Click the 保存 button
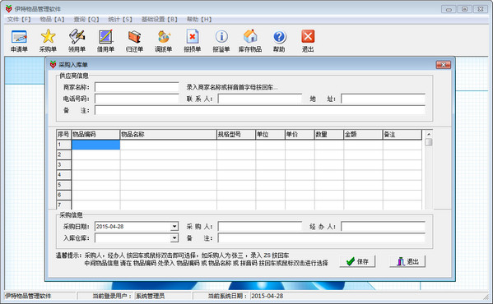Screen dimensions: 493x304 (357, 261)
